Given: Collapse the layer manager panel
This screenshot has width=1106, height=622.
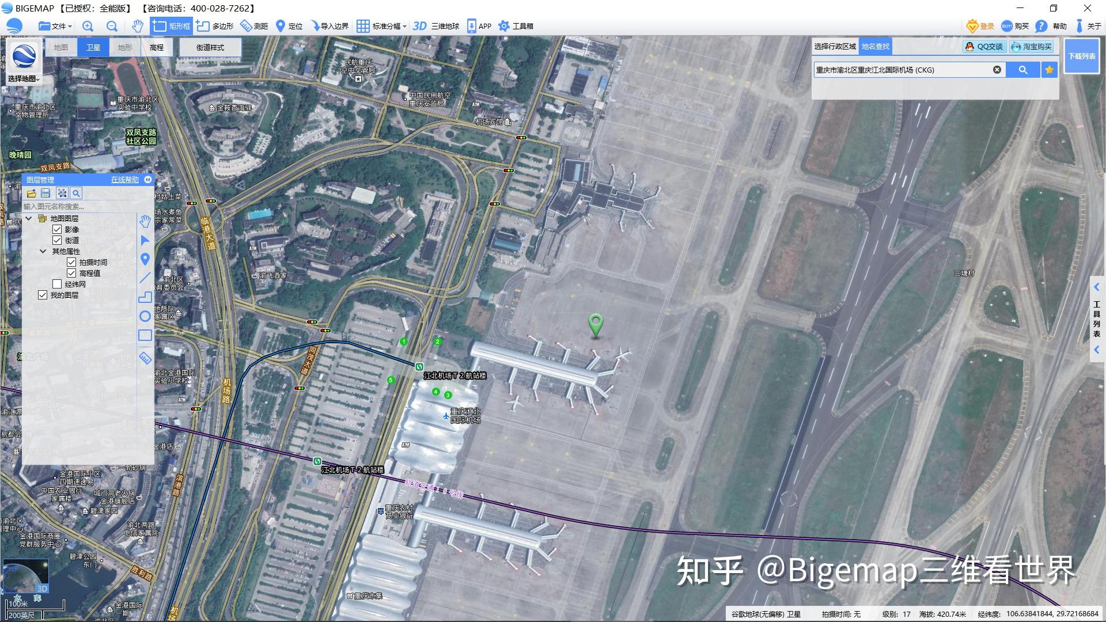Looking at the screenshot, I should click(148, 180).
